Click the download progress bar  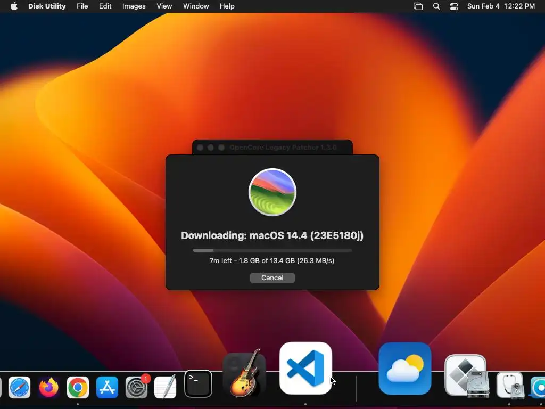pos(272,250)
